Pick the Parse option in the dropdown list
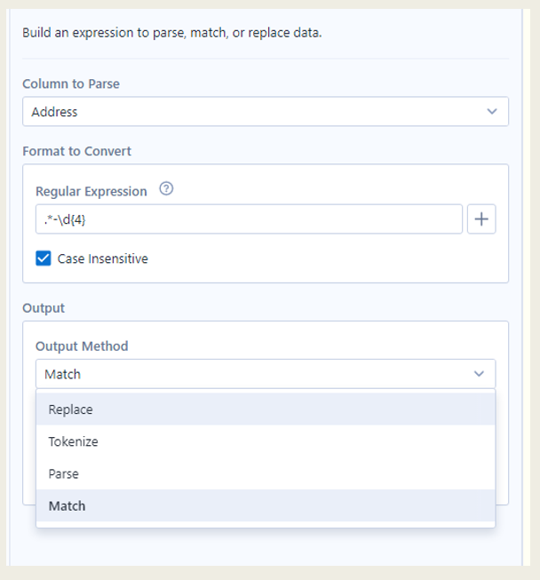This screenshot has height=580, width=540. pos(64,473)
